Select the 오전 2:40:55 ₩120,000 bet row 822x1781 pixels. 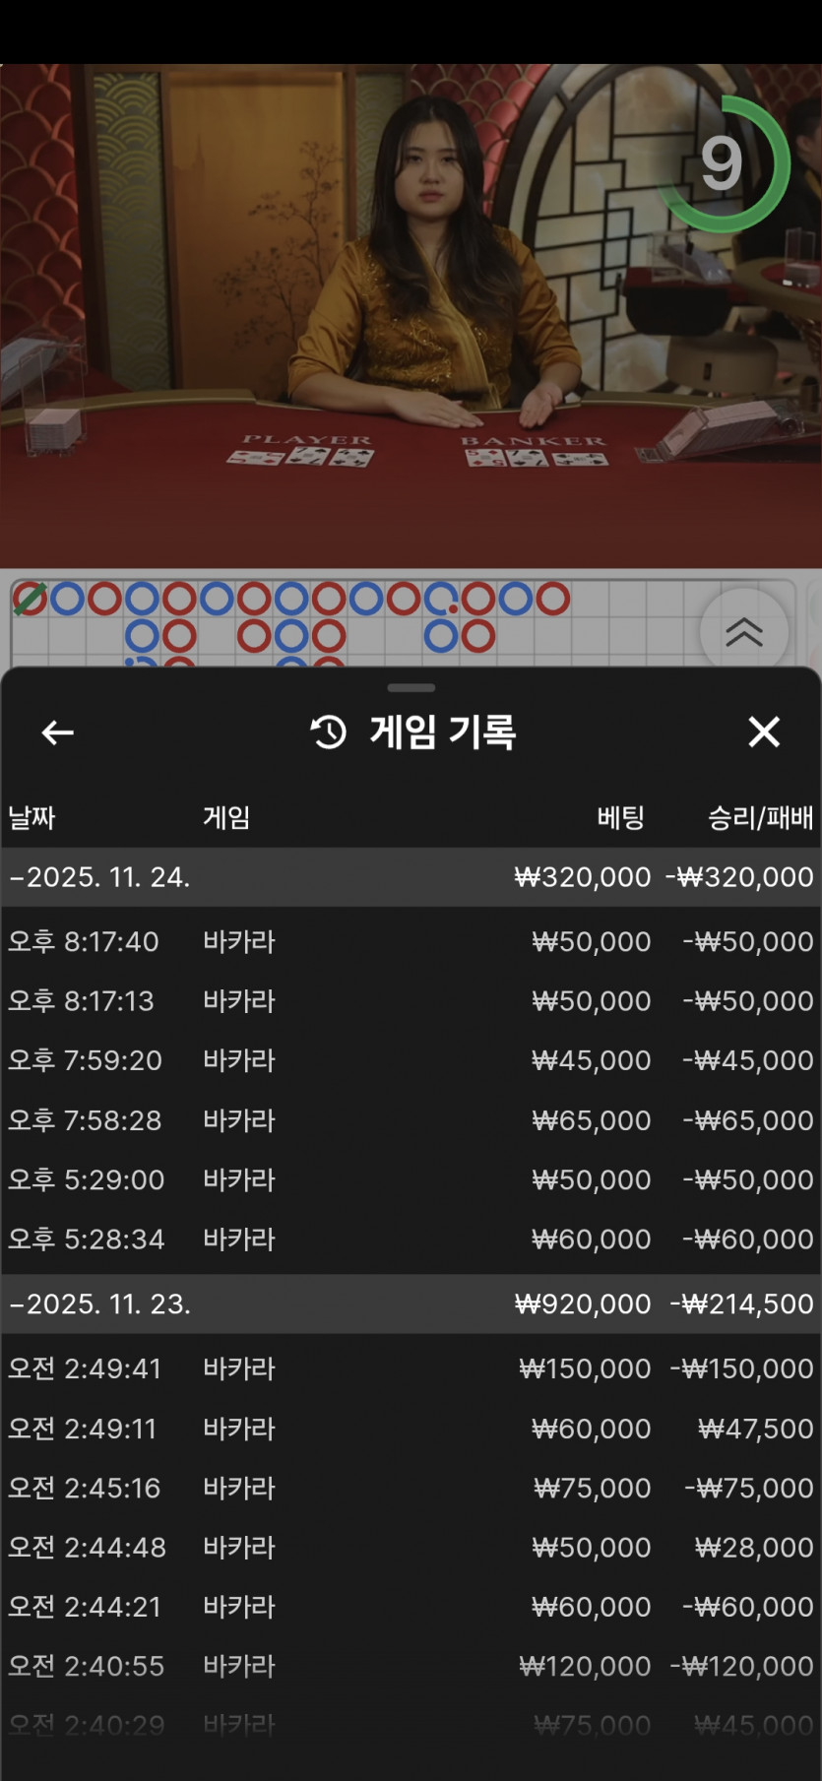point(411,1666)
